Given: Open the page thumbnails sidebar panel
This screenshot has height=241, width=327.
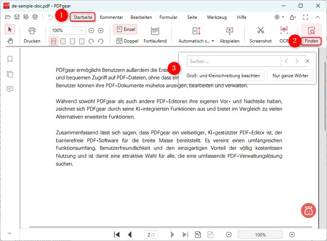Looking at the screenshot, I should (10, 74).
